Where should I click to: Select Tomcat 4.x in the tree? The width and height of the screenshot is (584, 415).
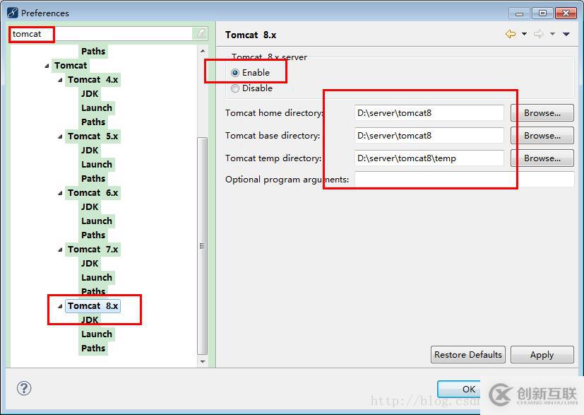point(93,80)
